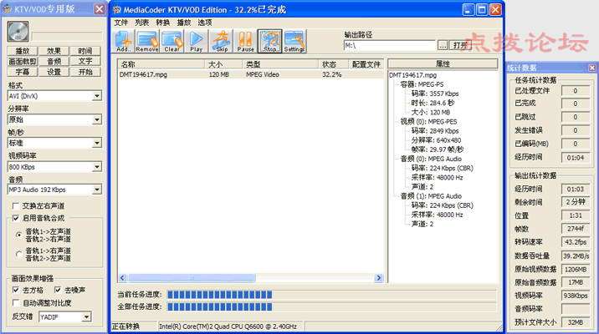
Task: Click the 全部任务进度 progress bar
Action: click(331, 306)
